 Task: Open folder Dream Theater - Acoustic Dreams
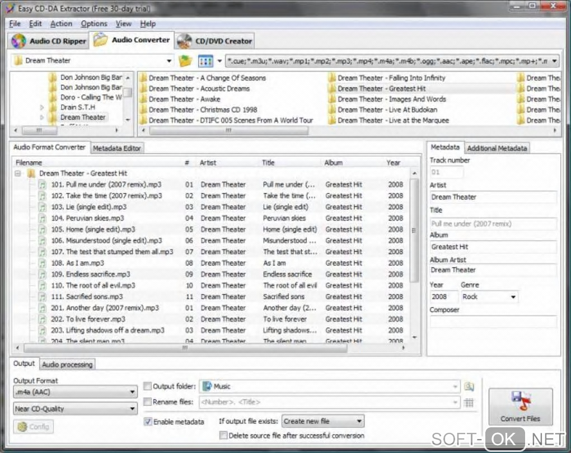pos(194,88)
